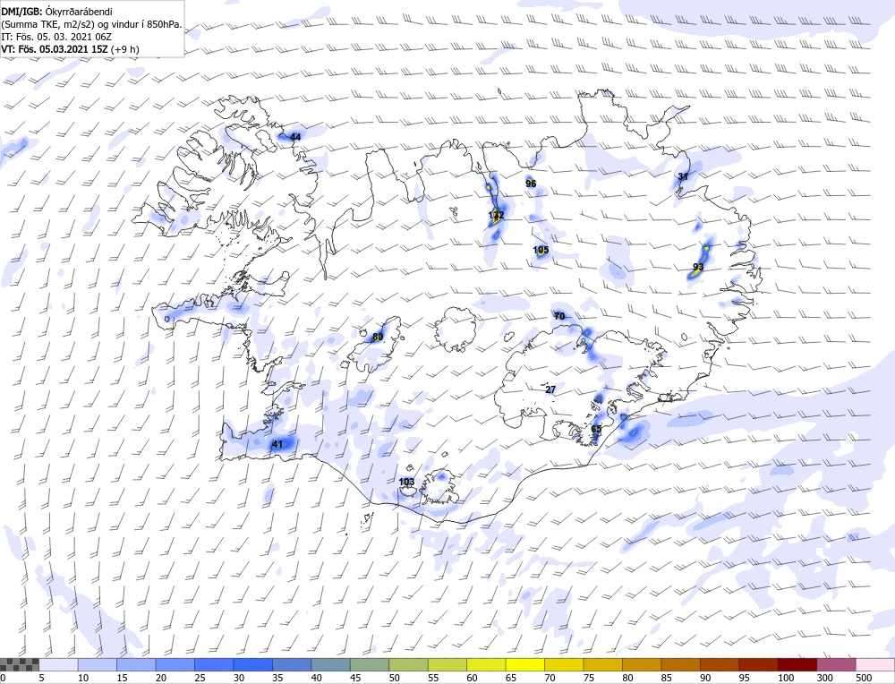Click the 93 turbulence value on the map
Screen dimensions: 895x684
tap(698, 267)
